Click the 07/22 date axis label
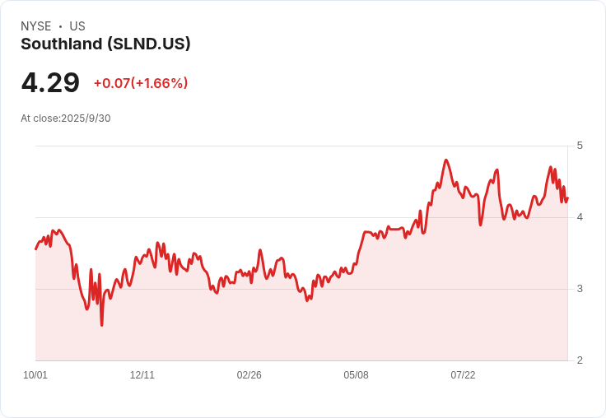The height and width of the screenshot is (418, 606). [x=463, y=375]
